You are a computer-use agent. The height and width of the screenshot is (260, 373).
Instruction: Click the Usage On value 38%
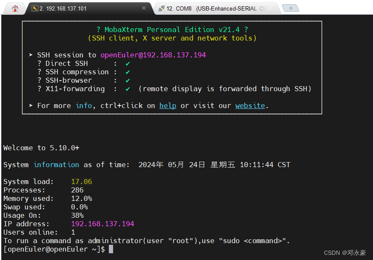tap(77, 216)
